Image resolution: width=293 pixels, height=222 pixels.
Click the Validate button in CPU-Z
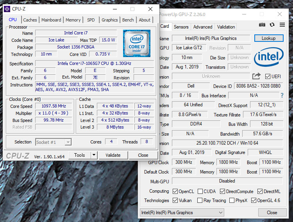point(113,155)
